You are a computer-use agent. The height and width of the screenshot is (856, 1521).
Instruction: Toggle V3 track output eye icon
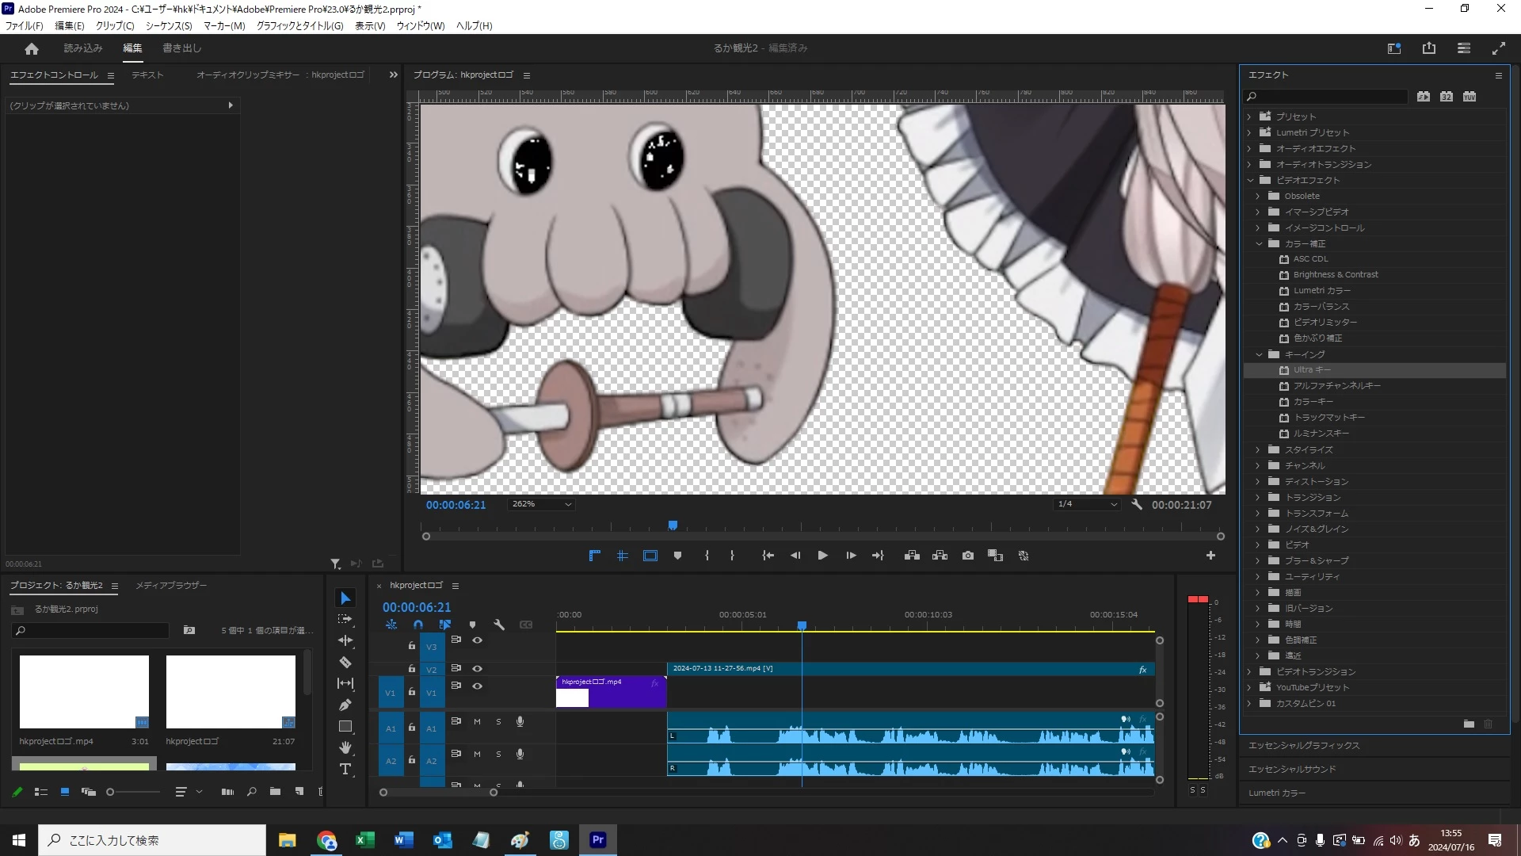[477, 640]
